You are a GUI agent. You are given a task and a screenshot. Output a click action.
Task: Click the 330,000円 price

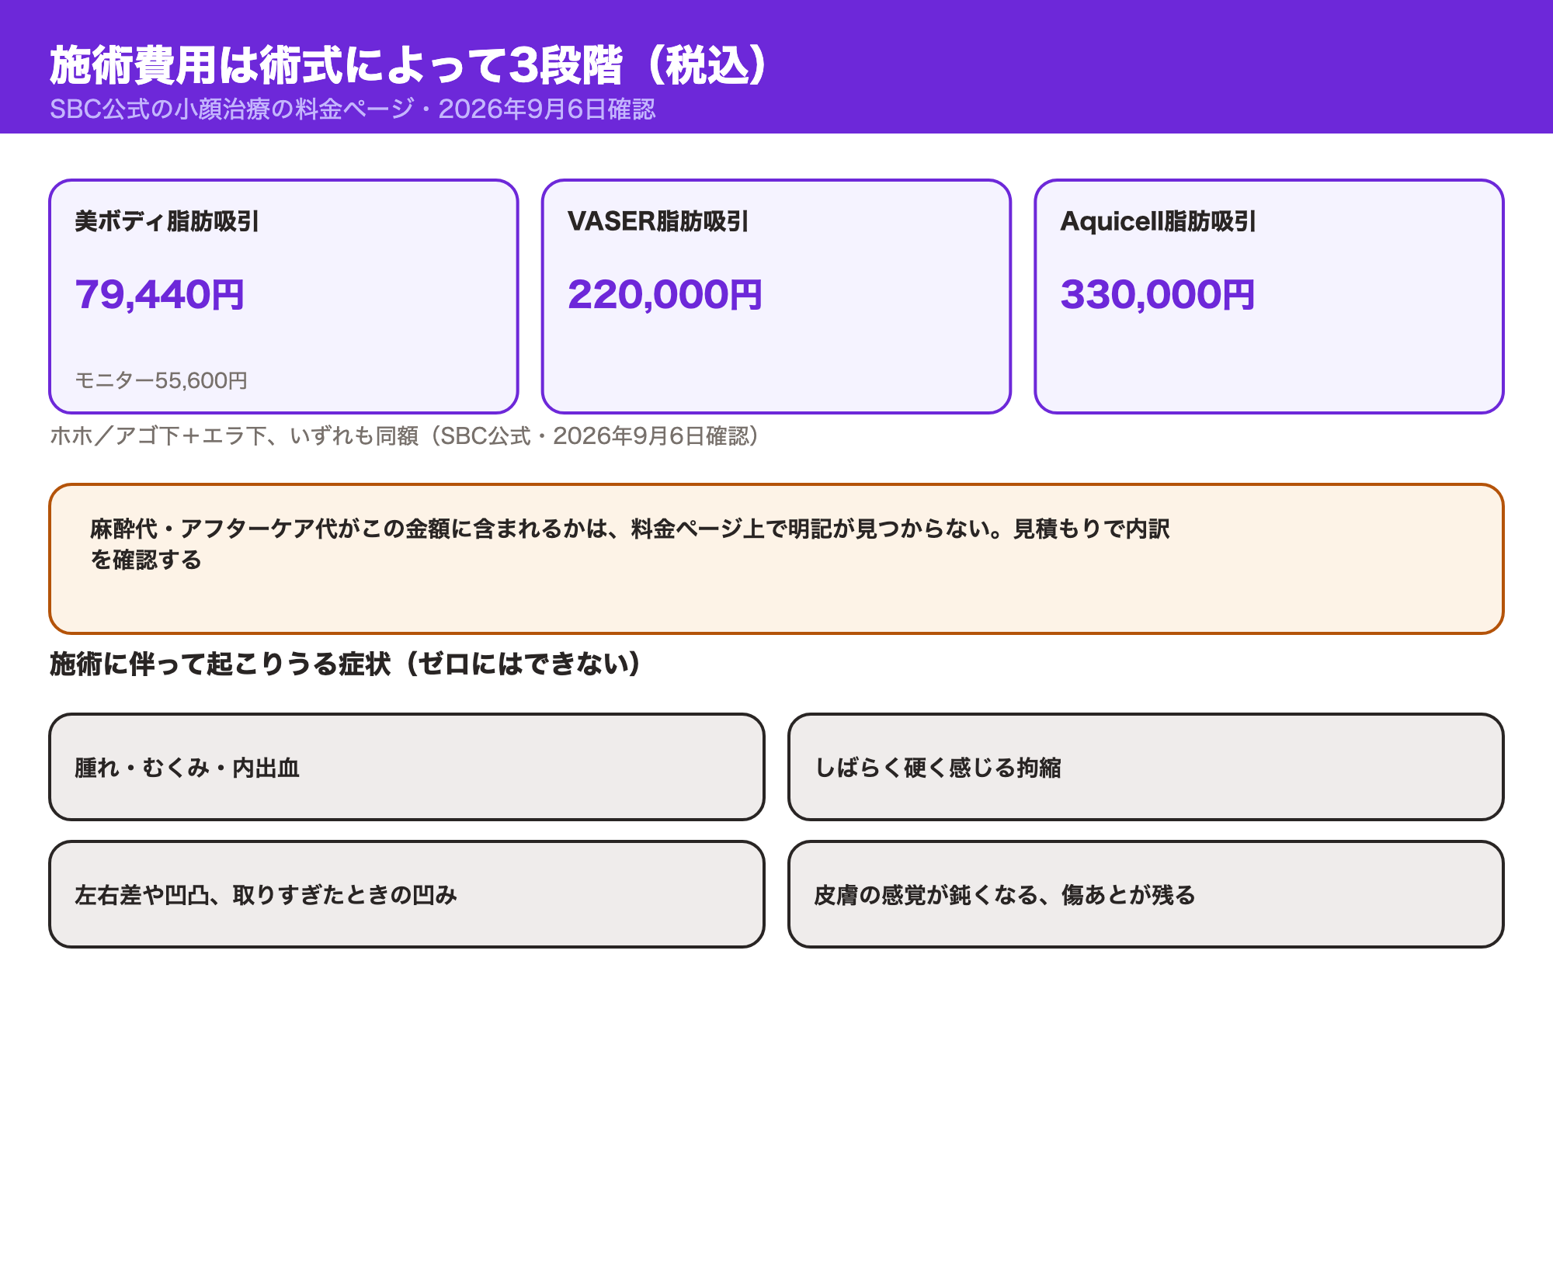click(1158, 295)
